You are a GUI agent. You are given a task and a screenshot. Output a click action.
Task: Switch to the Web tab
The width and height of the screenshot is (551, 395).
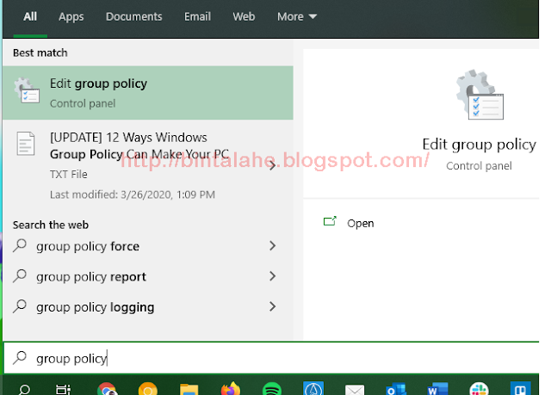pyautogui.click(x=244, y=16)
